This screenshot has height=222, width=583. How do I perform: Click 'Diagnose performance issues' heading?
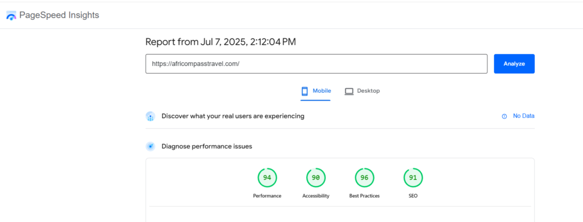(207, 146)
